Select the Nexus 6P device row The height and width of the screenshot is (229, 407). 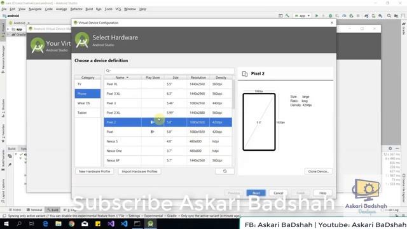tap(168, 160)
